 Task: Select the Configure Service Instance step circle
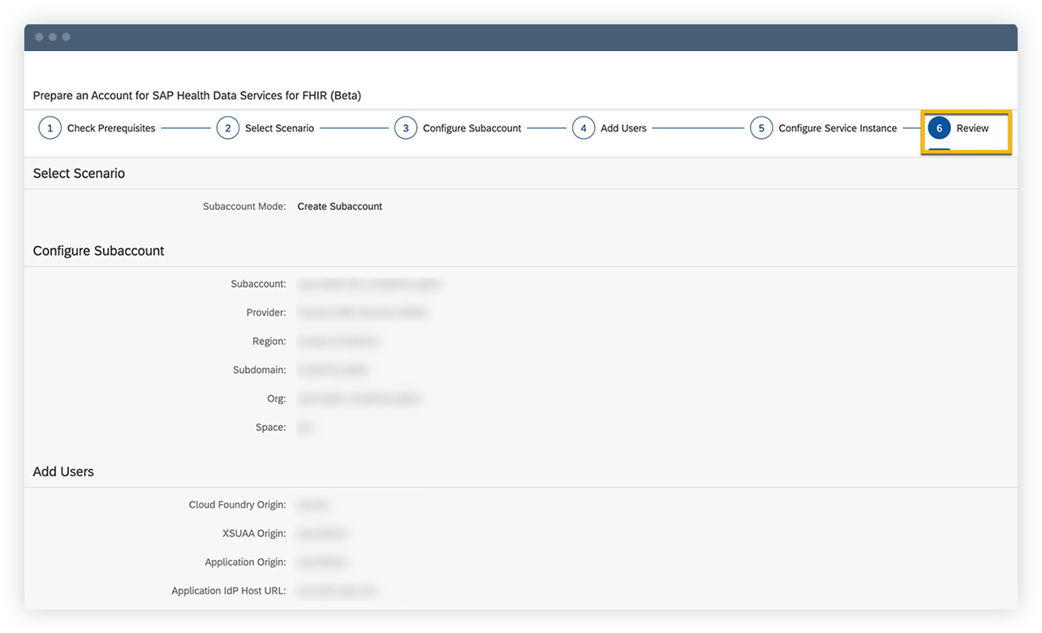pyautogui.click(x=761, y=127)
